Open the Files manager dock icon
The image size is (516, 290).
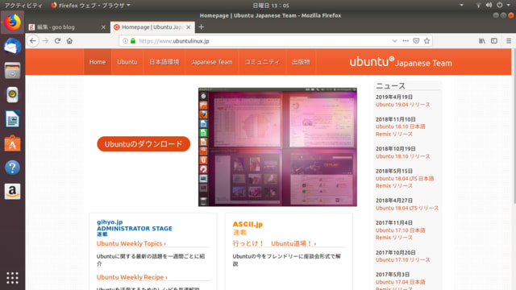[x=13, y=70]
